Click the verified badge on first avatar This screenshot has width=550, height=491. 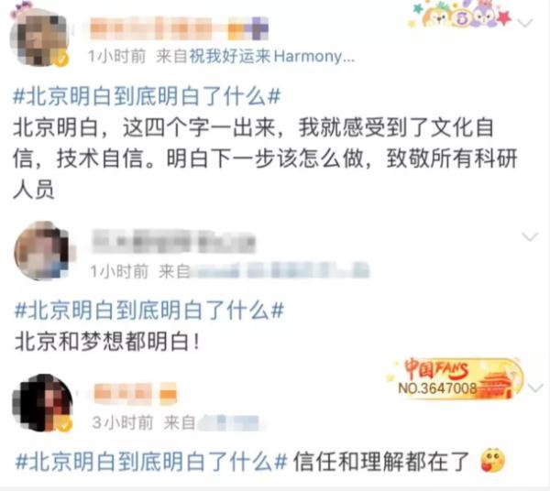[61, 59]
